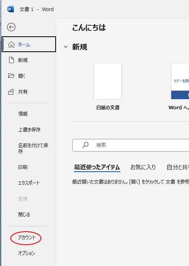Open the Word へようこそ tour thumbnail

180,81
